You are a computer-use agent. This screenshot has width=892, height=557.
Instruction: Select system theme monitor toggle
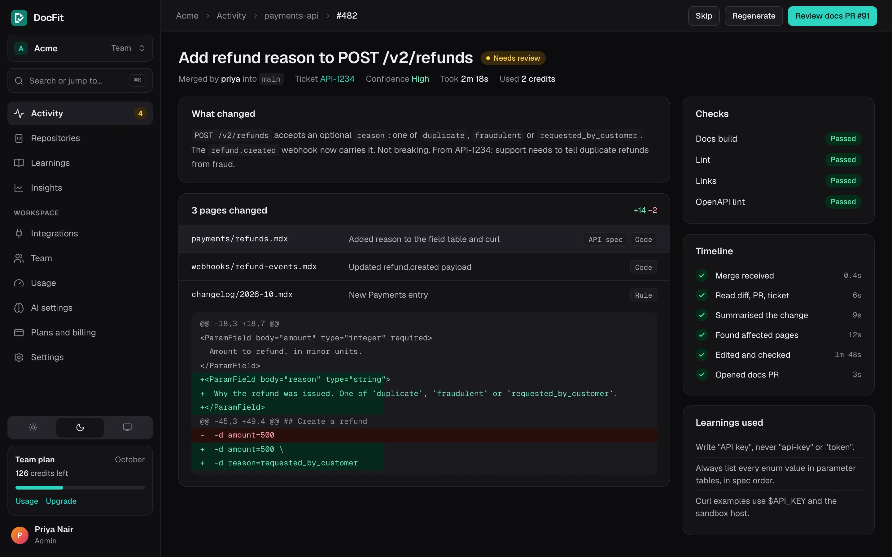click(x=127, y=427)
